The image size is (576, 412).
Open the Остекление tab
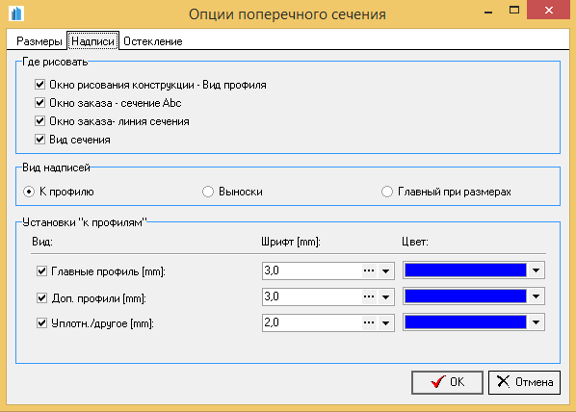point(153,41)
